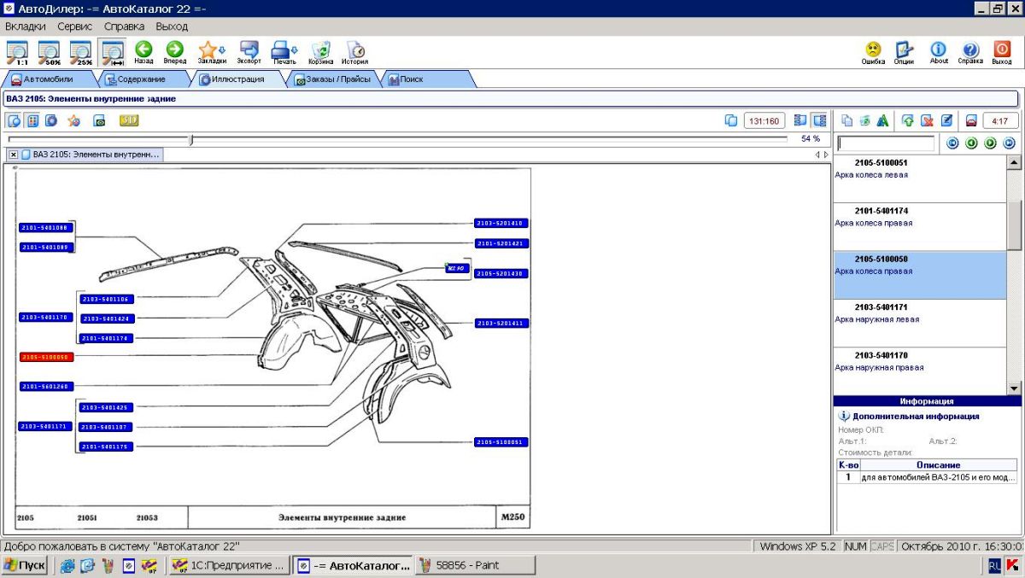Click the star favorite illustration icon
The image size is (1025, 578).
pos(74,120)
